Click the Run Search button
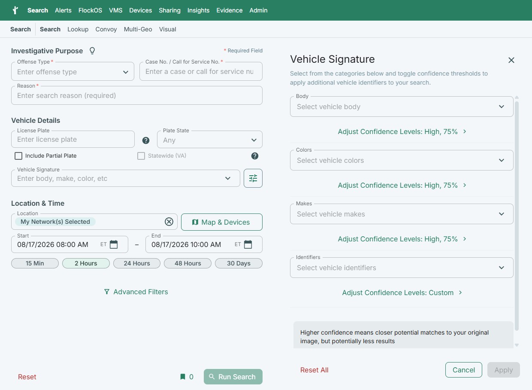The height and width of the screenshot is (390, 532). [233, 377]
